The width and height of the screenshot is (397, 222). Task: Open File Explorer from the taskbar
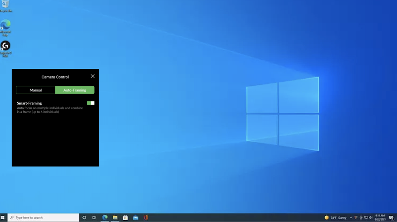pos(115,217)
